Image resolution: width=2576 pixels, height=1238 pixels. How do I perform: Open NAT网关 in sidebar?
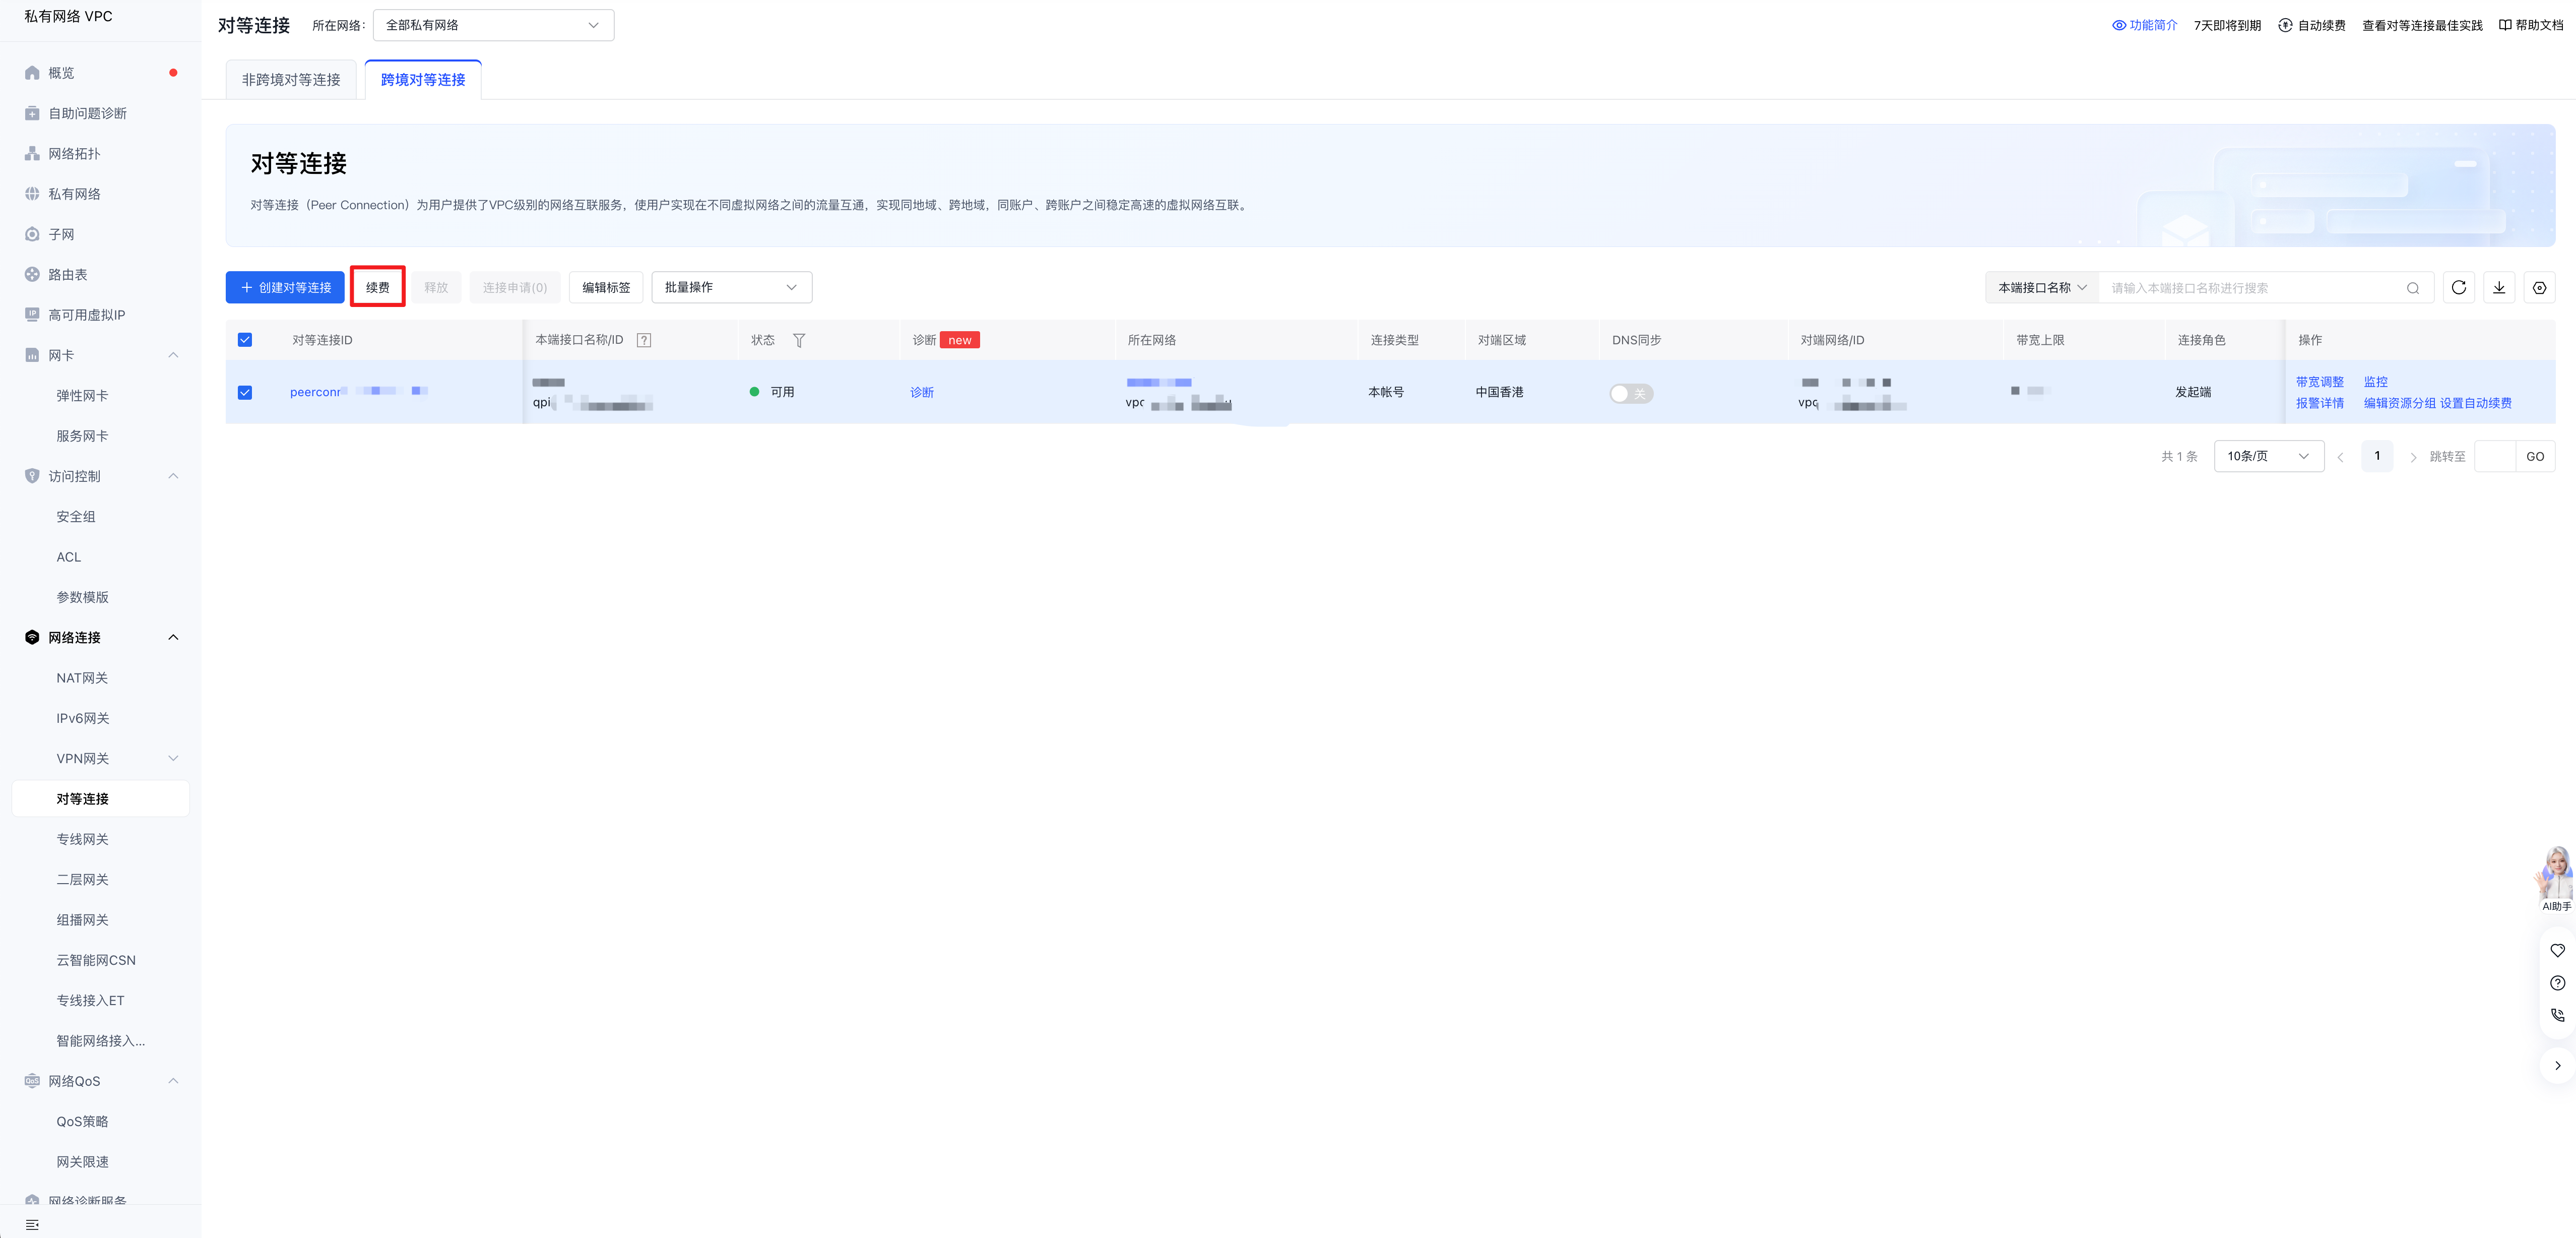(x=82, y=678)
